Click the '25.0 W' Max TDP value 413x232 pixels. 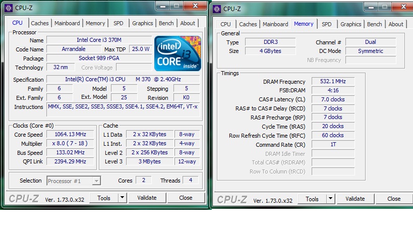pyautogui.click(x=141, y=49)
